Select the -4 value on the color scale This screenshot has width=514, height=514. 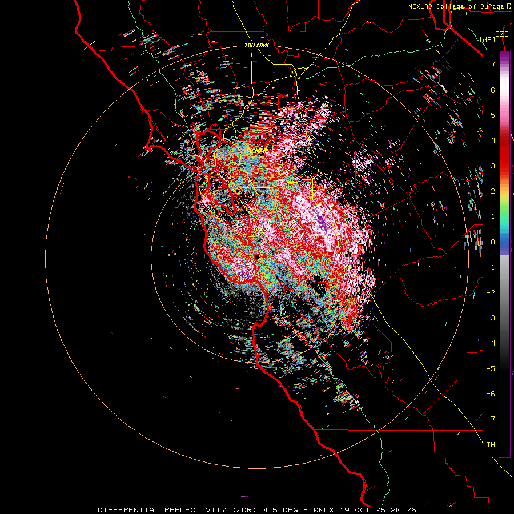pyautogui.click(x=491, y=343)
